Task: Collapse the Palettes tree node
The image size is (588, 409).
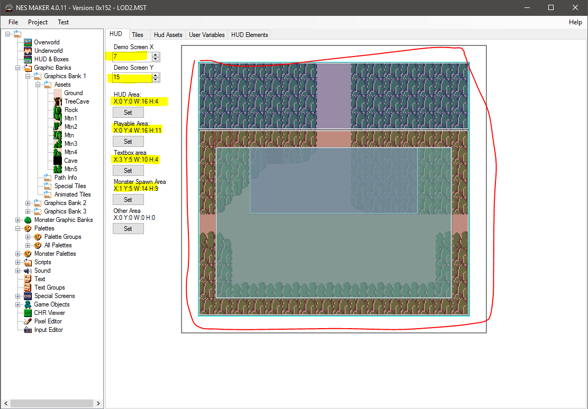Action: [x=17, y=228]
